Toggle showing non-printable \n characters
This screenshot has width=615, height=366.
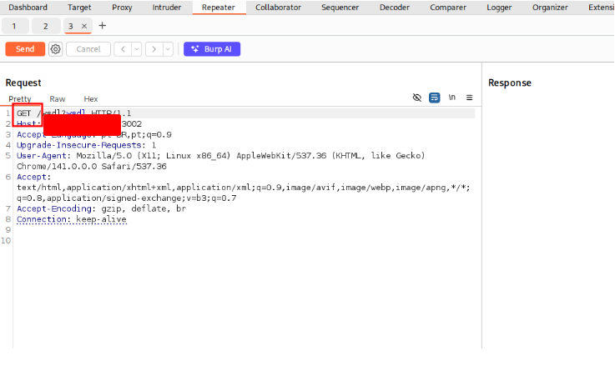[452, 98]
